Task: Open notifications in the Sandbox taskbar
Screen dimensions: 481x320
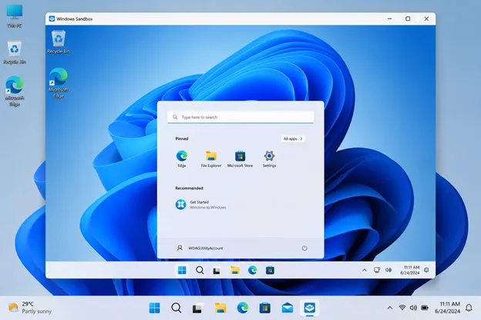Action: click(x=426, y=270)
